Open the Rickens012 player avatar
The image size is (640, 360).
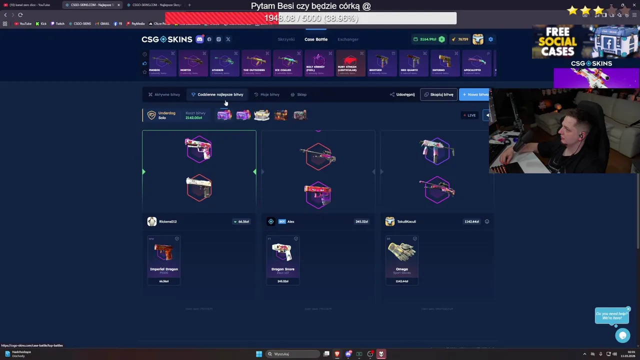pos(152,221)
